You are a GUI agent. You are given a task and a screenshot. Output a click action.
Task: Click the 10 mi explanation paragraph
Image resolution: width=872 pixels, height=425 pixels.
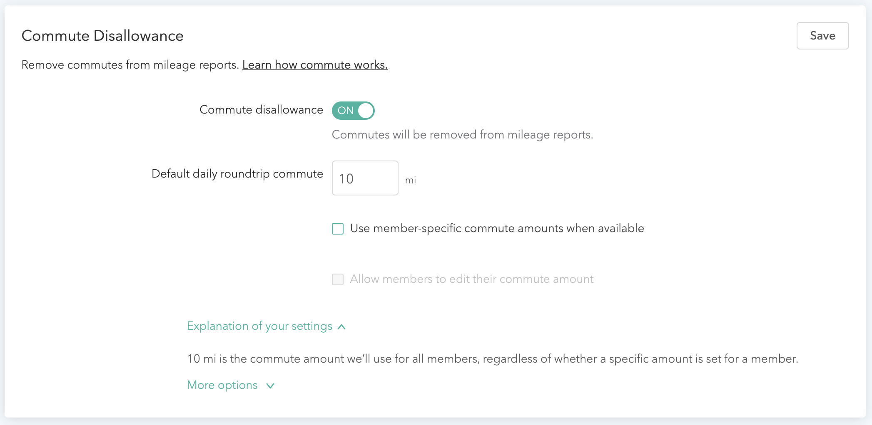pyautogui.click(x=492, y=359)
